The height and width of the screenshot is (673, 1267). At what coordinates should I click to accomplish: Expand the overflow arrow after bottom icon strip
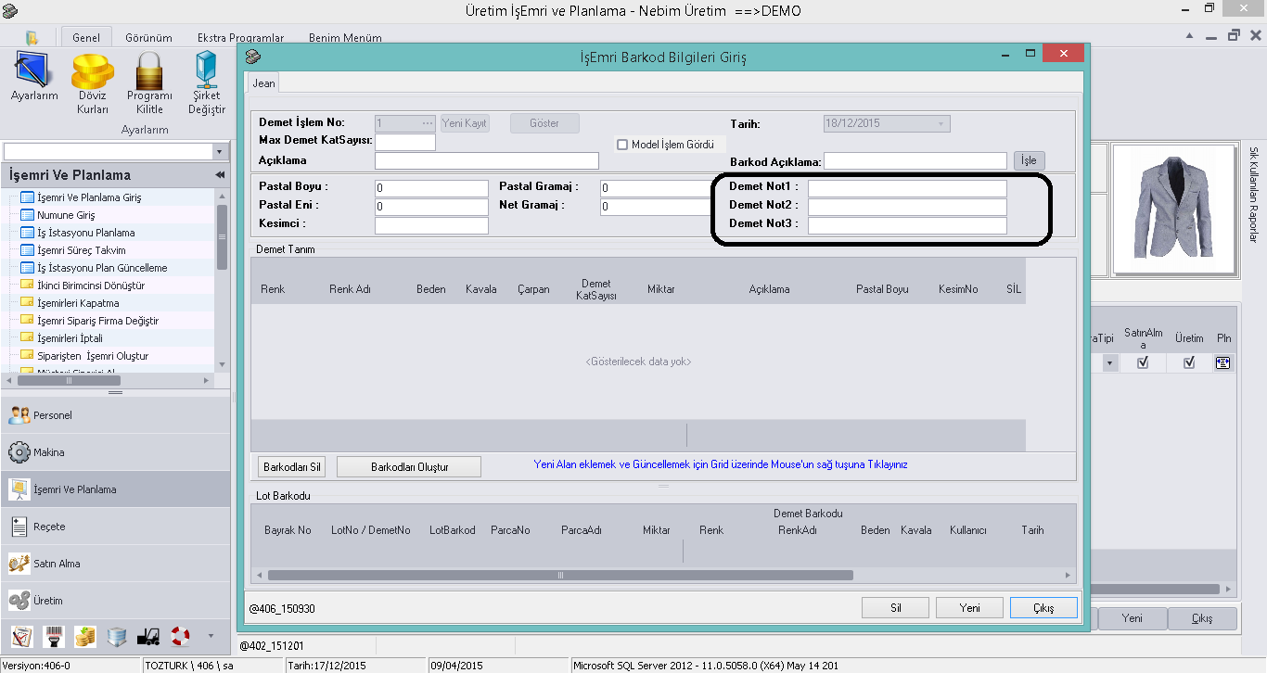click(211, 636)
